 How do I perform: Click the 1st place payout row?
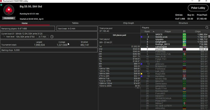119,47
